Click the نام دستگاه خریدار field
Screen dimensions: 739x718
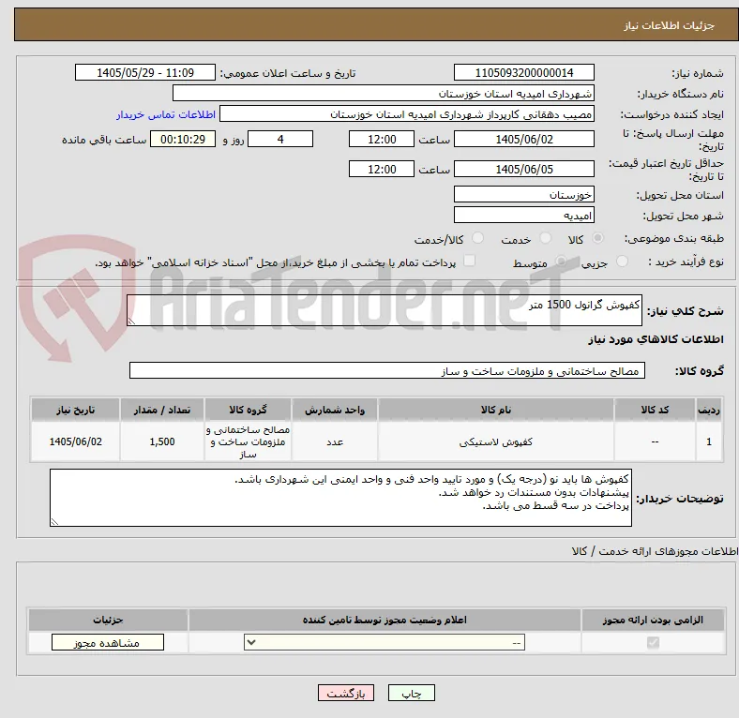pos(384,94)
